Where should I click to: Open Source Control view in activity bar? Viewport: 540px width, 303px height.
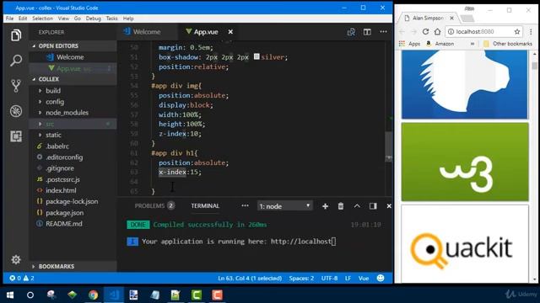tap(16, 86)
